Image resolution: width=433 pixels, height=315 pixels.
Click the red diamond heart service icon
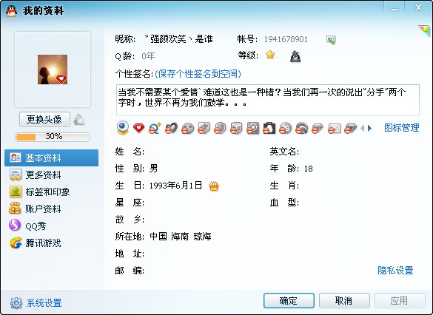click(138, 128)
